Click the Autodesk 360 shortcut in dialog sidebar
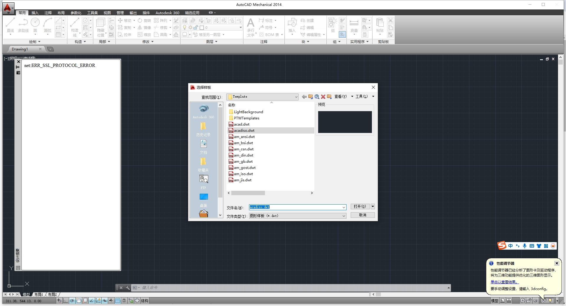Screen dimensions: 566x306 pyautogui.click(x=203, y=111)
